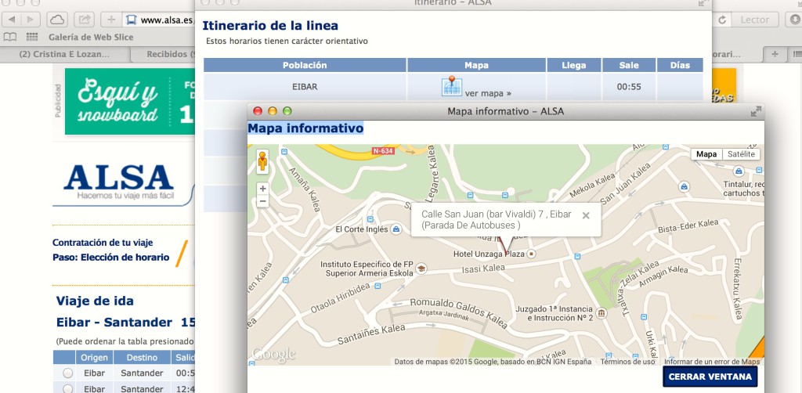Image resolution: width=802 pixels, height=393 pixels.
Task: Reload the page in Safari
Action: [x=722, y=20]
